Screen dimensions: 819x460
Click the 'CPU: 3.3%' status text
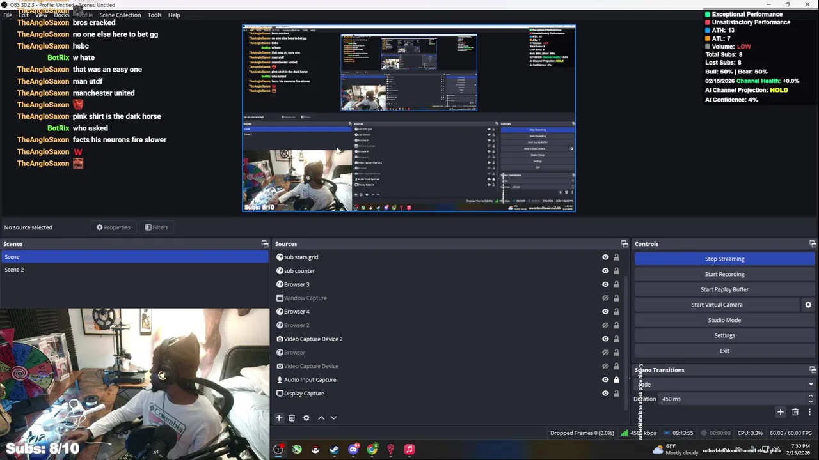click(750, 433)
